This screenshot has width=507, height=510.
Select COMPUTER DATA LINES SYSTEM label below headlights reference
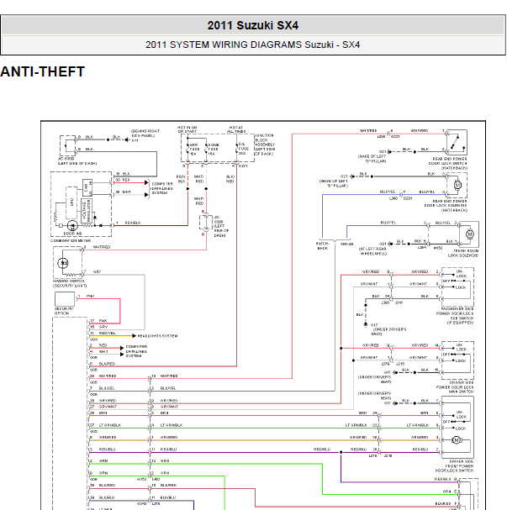click(x=136, y=351)
